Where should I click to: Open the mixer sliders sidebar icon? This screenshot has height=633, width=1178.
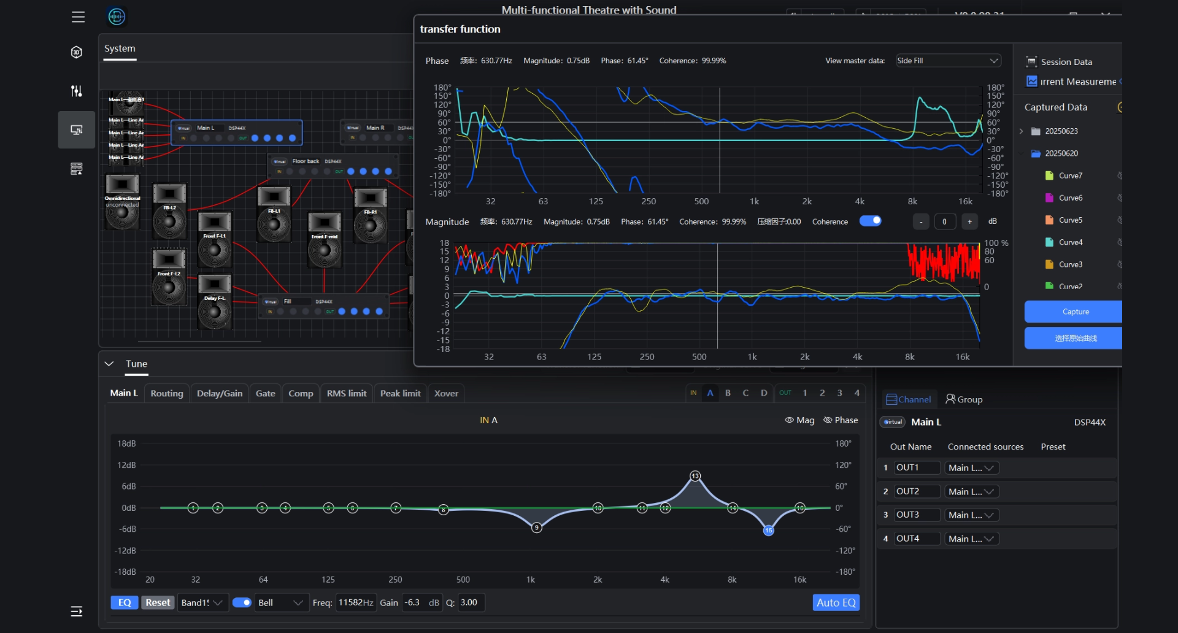tap(77, 91)
